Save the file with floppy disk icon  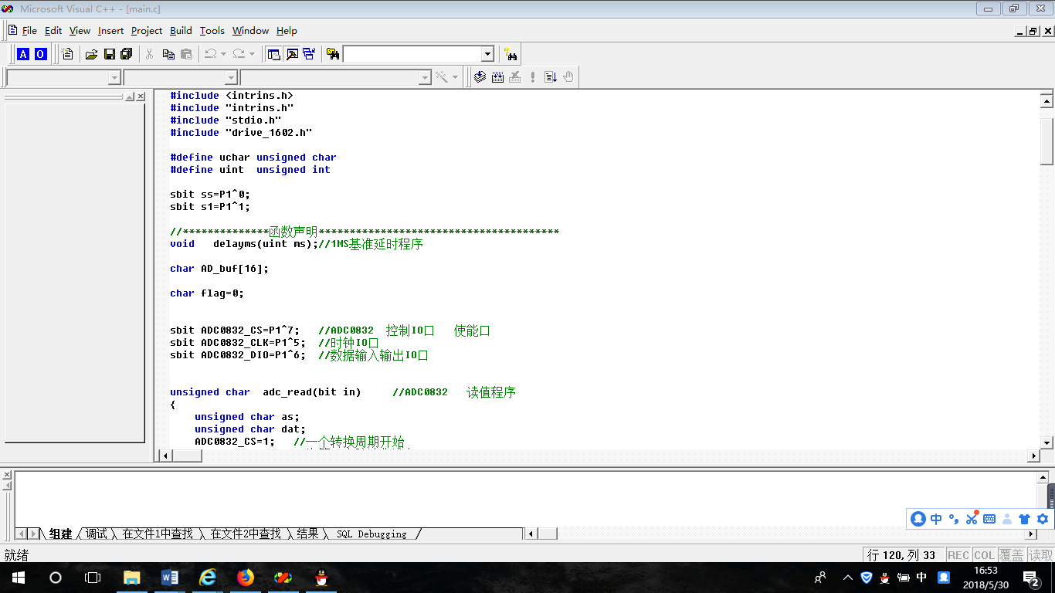tap(109, 54)
